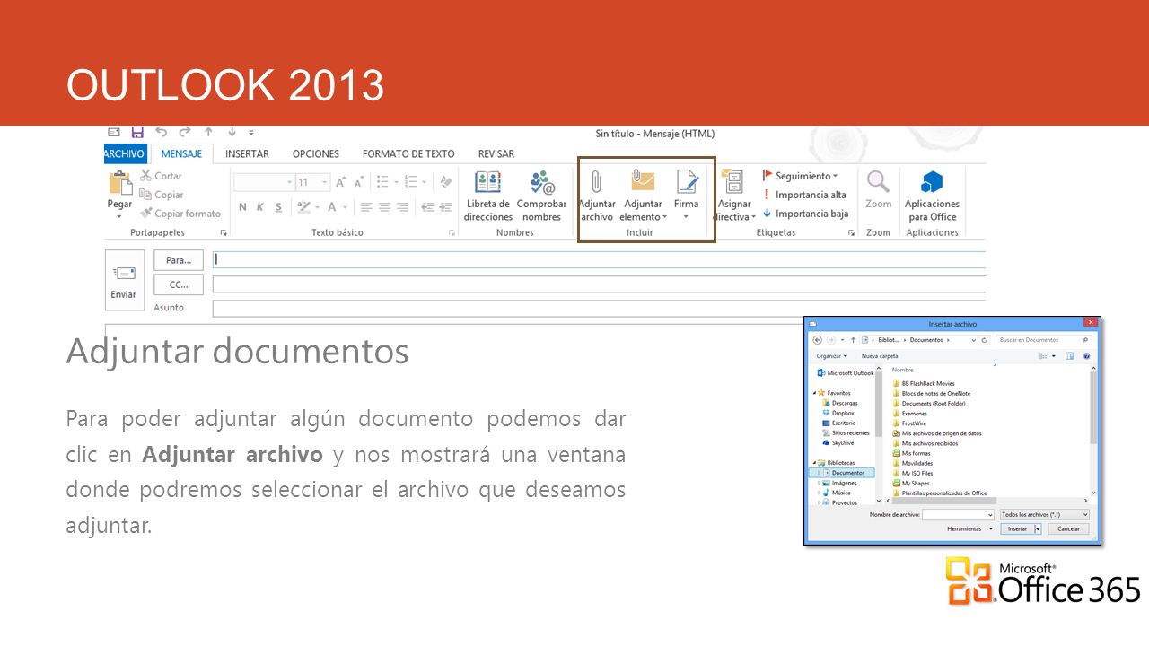Viewport: 1149px width, 646px height.
Task: Switch to the OPCIONES tab
Action: click(x=315, y=153)
